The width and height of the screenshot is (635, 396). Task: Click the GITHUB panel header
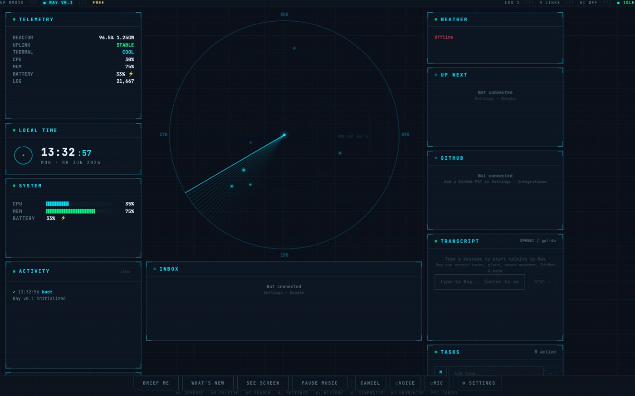coord(495,158)
